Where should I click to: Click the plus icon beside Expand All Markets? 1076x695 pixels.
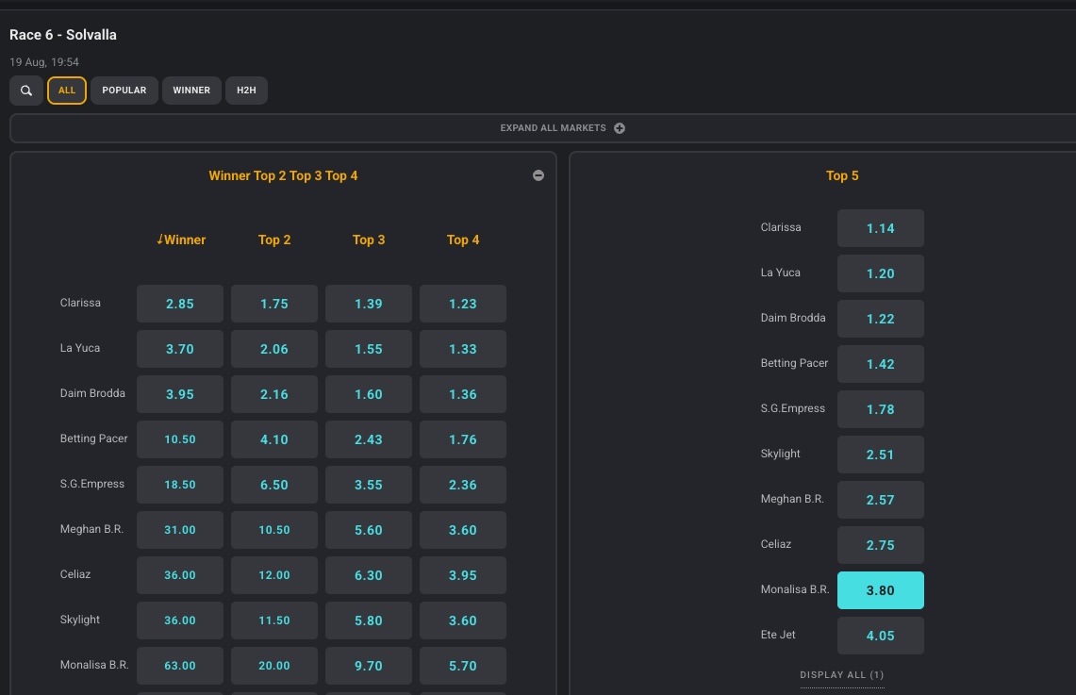point(619,128)
